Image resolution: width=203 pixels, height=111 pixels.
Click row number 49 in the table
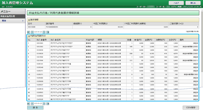[29, 96]
